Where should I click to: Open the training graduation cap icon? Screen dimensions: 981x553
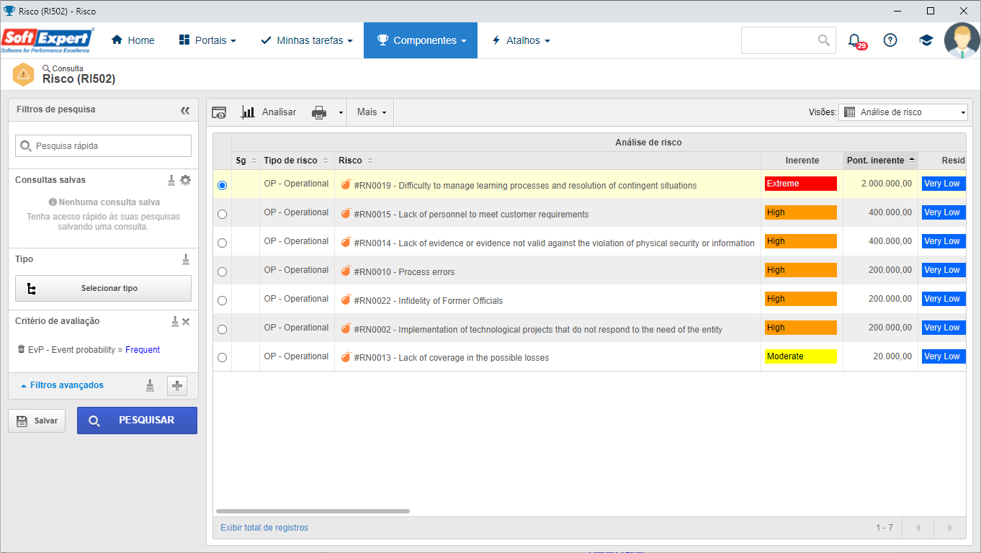point(926,40)
